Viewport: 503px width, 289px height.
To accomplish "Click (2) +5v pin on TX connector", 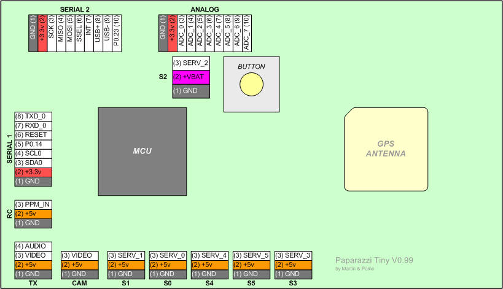I will coord(33,264).
